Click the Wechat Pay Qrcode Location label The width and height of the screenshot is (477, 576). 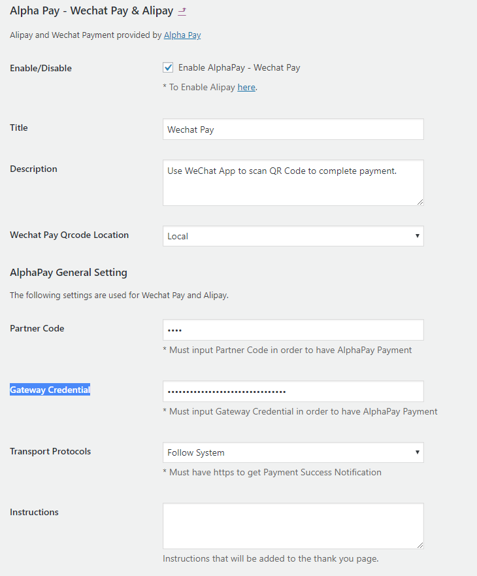pyautogui.click(x=69, y=235)
